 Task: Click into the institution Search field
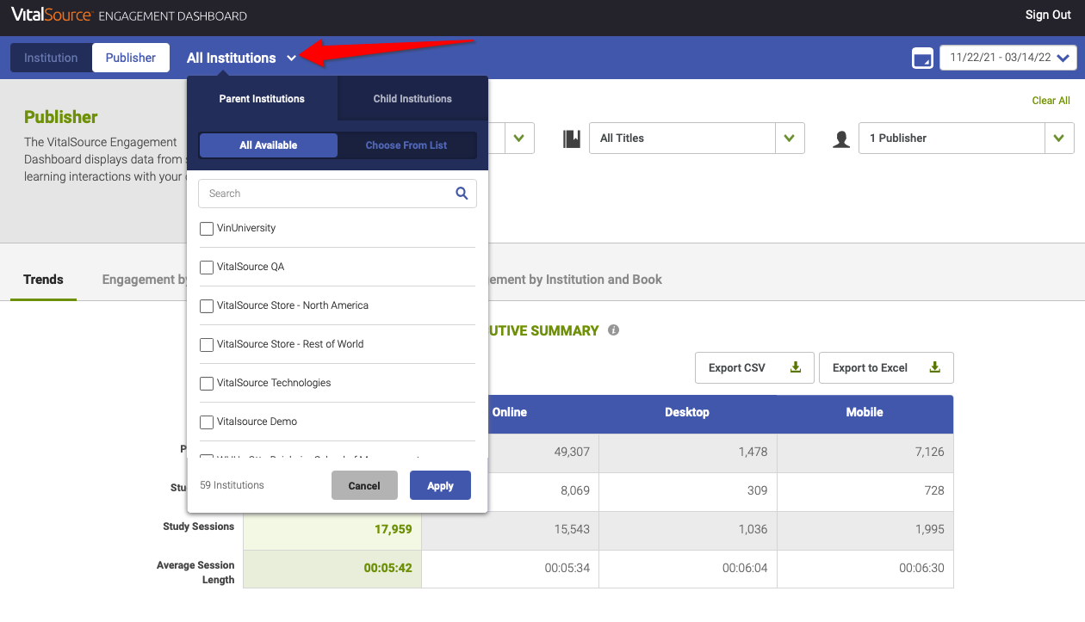pos(338,194)
